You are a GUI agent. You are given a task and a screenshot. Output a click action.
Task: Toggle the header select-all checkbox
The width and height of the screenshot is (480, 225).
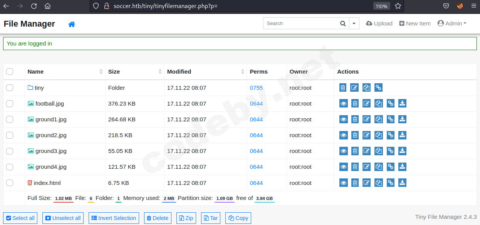(x=10, y=71)
